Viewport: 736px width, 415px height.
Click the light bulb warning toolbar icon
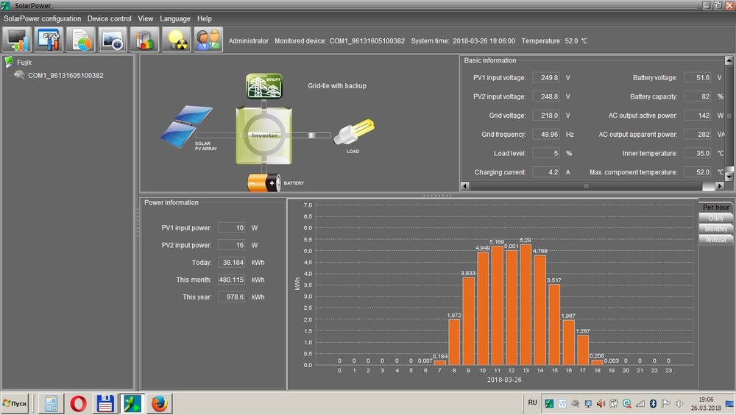[177, 40]
